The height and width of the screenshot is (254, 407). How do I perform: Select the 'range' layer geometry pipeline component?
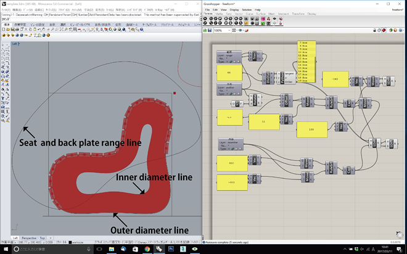tap(229, 57)
